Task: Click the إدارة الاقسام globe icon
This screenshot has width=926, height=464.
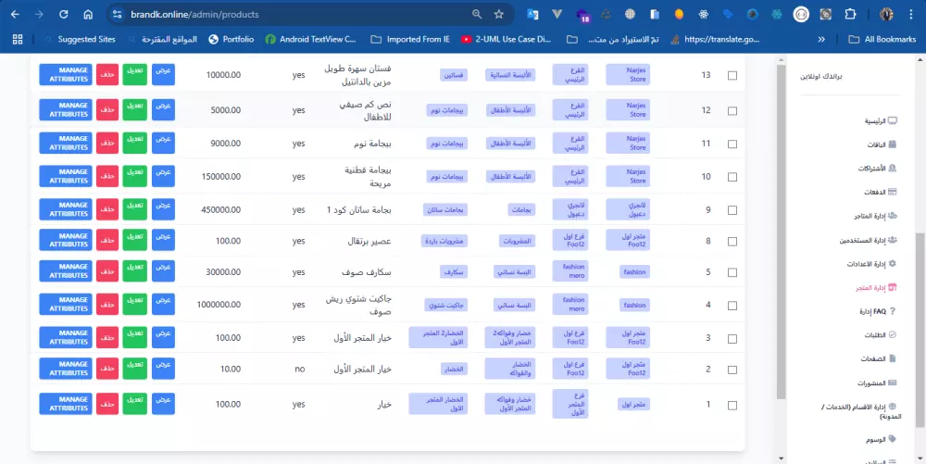Action: (893, 407)
